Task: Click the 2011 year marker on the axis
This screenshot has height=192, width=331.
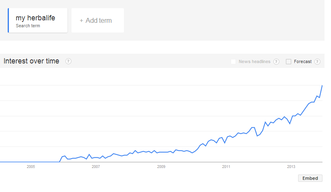Action: click(226, 167)
